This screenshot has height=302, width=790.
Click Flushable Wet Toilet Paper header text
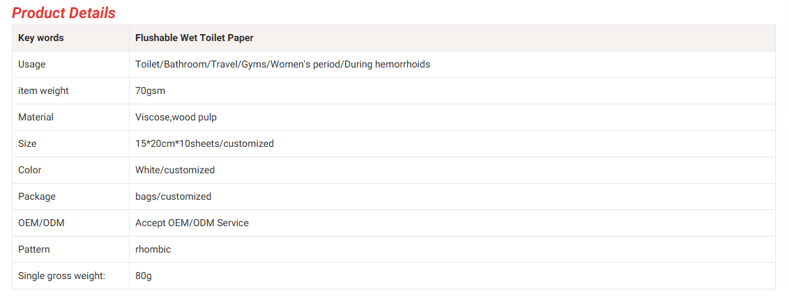[194, 38]
